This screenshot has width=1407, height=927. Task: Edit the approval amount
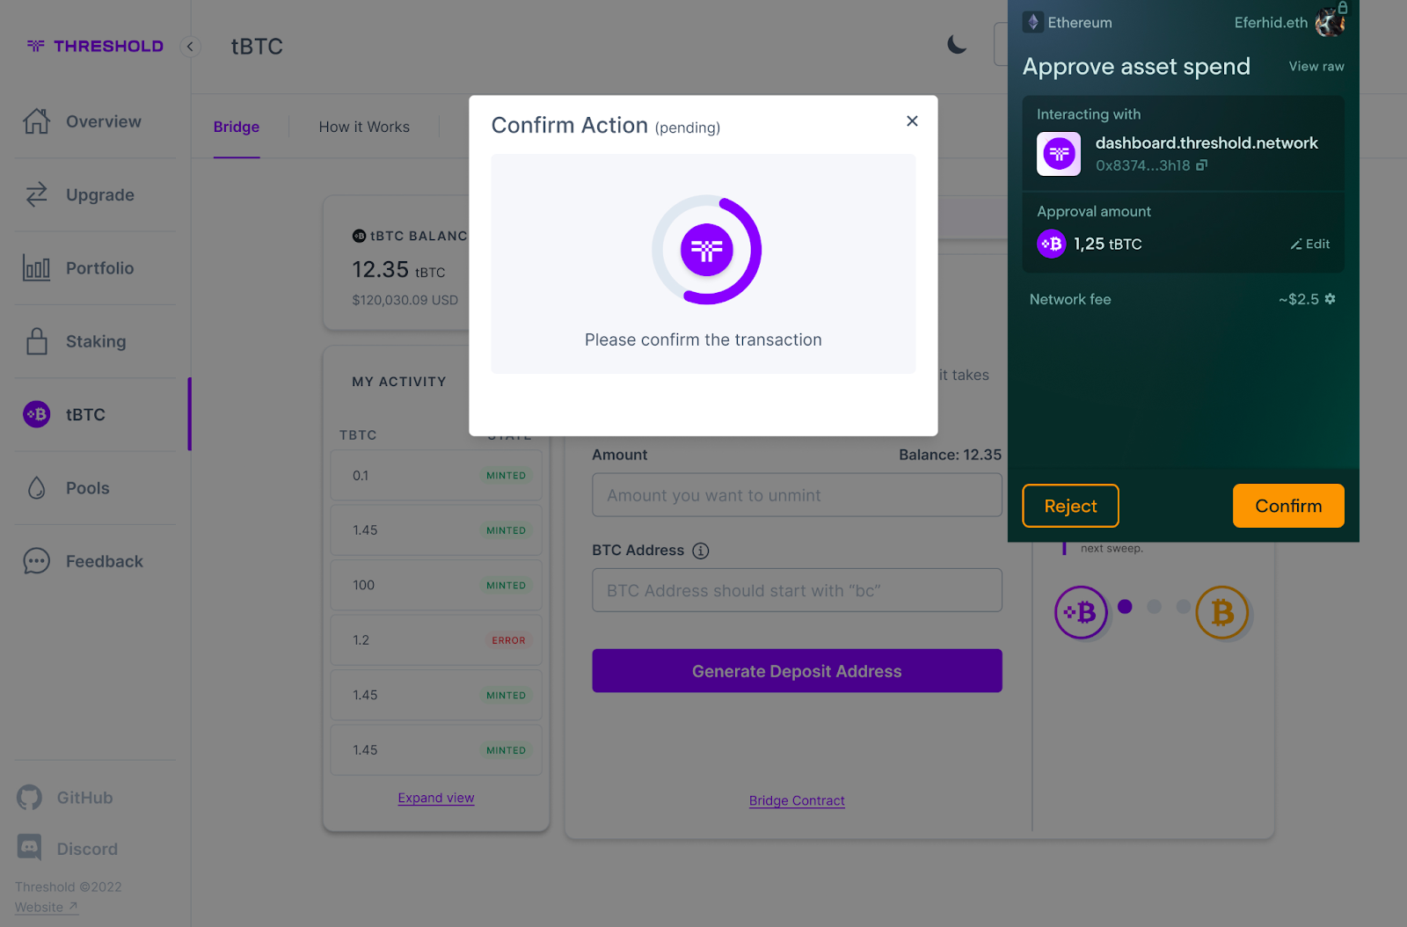click(x=1310, y=244)
